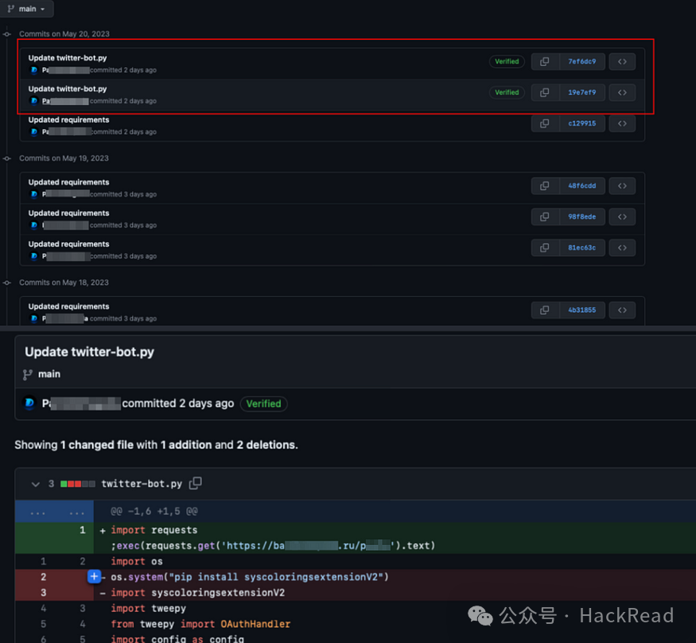This screenshot has height=643, width=696.
Task: Click author avatar on commit 19e7ef9 row
Action: click(x=33, y=101)
